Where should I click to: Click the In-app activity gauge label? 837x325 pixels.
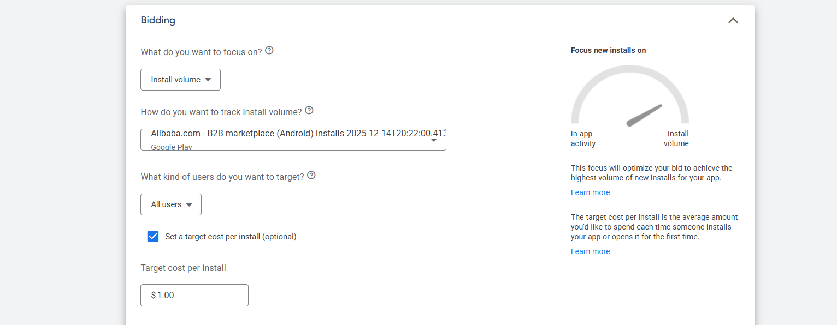[583, 139]
